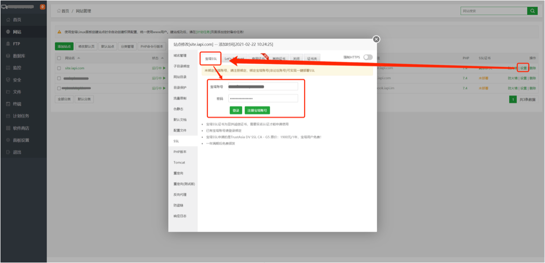This screenshot has height=263, width=545.
Task: Check the box next to site.iapi.com
Action: [x=59, y=68]
